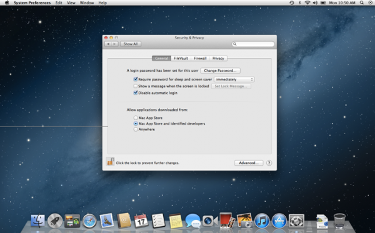
Task: Open Messages from the dock
Action: point(192,221)
